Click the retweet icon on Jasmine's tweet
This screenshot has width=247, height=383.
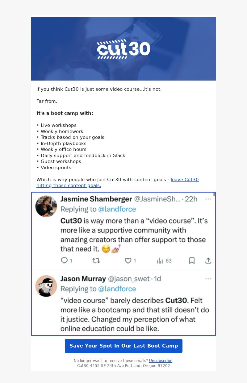(x=96, y=260)
